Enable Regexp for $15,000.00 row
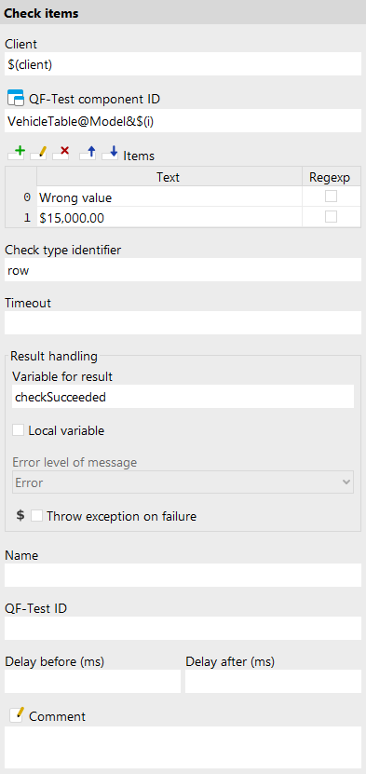Image resolution: width=366 pixels, height=774 pixels. point(331,217)
